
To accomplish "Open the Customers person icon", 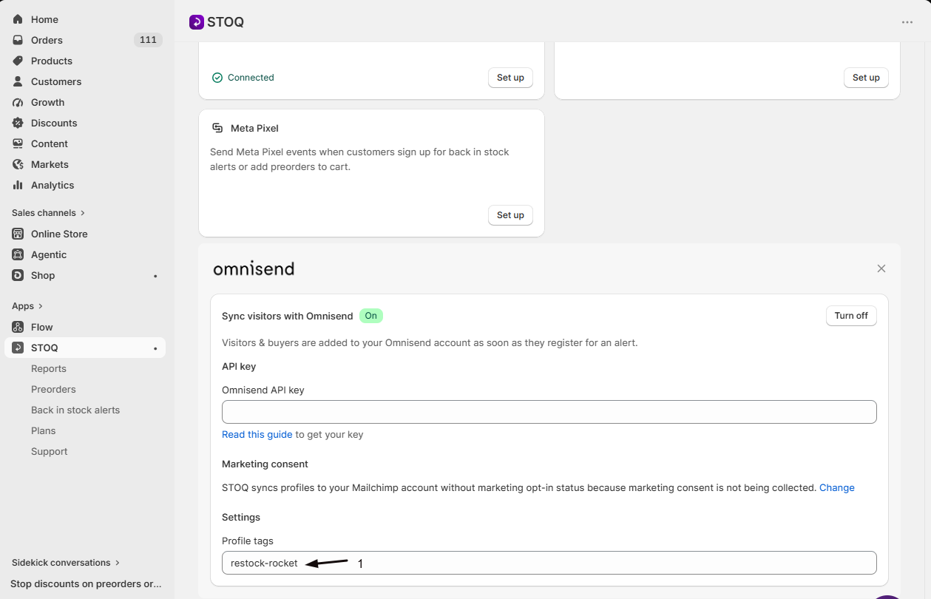I will [x=18, y=81].
